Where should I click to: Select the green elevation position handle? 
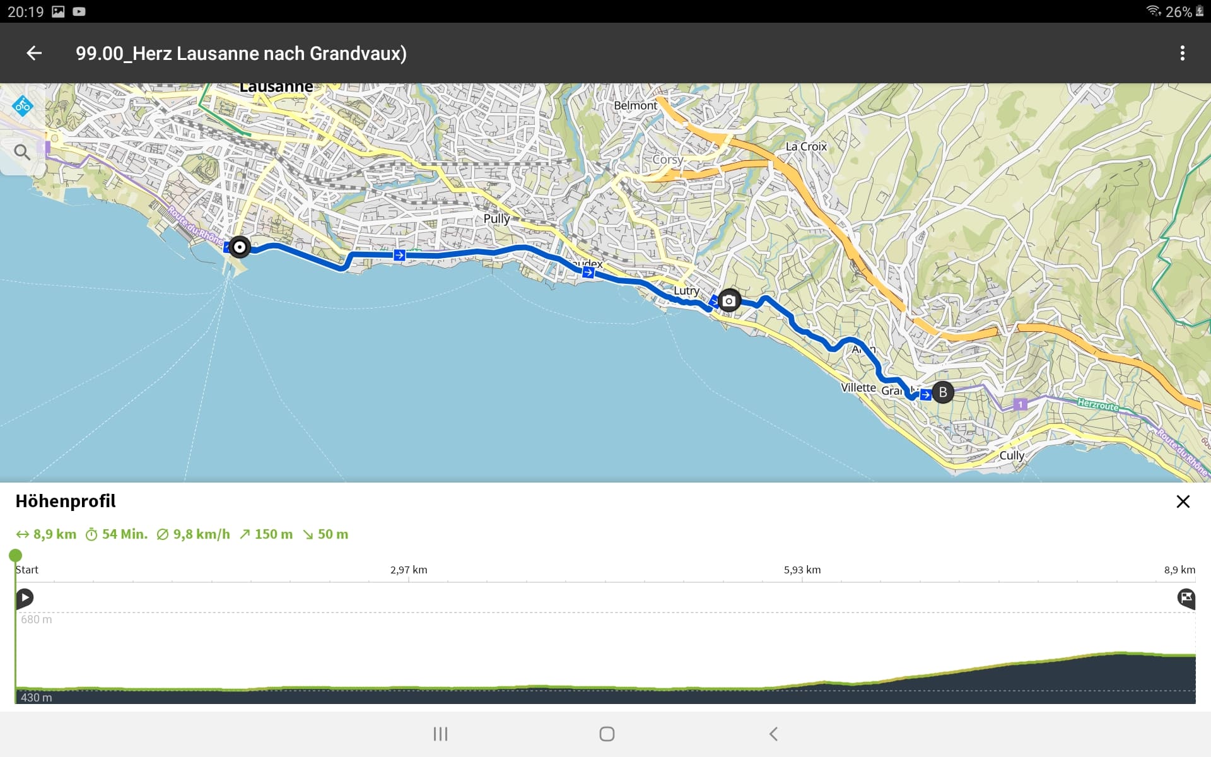pyautogui.click(x=16, y=555)
